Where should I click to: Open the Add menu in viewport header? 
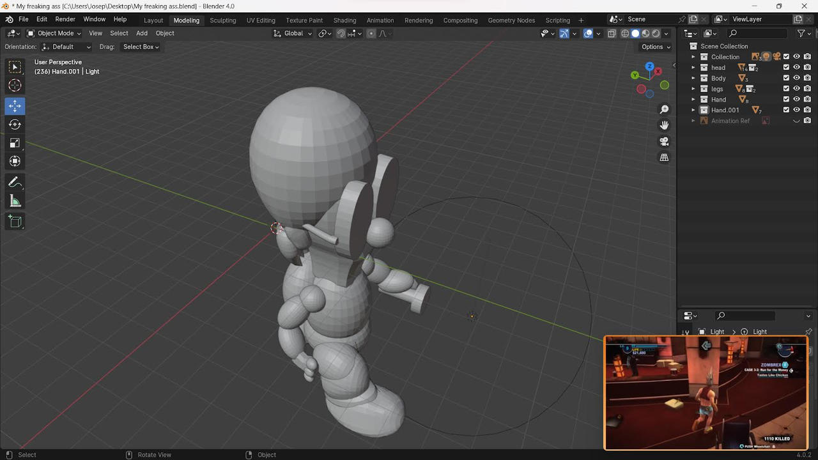click(142, 33)
